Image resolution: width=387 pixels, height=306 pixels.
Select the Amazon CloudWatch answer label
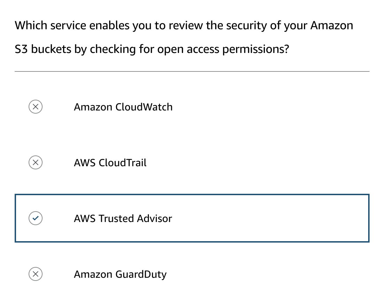(x=123, y=107)
